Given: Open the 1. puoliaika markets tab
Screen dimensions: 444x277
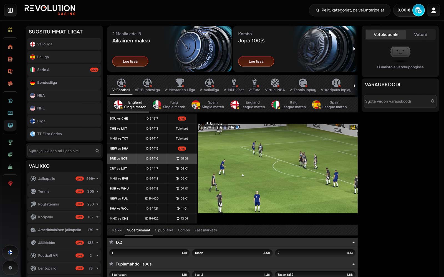Looking at the screenshot, I should [x=164, y=230].
